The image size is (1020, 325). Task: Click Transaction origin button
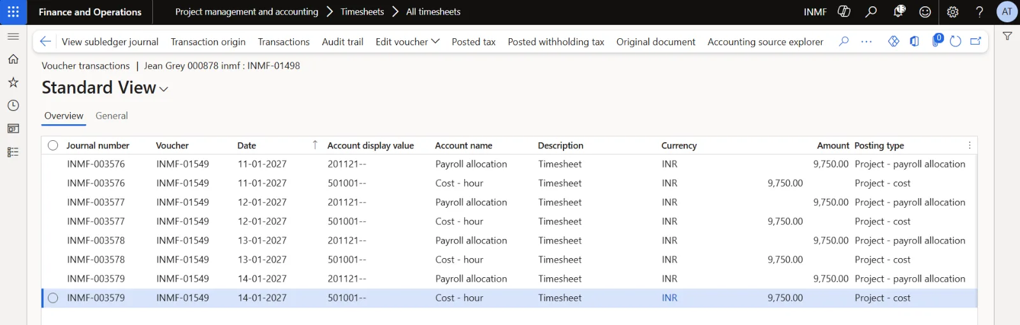pyautogui.click(x=208, y=41)
